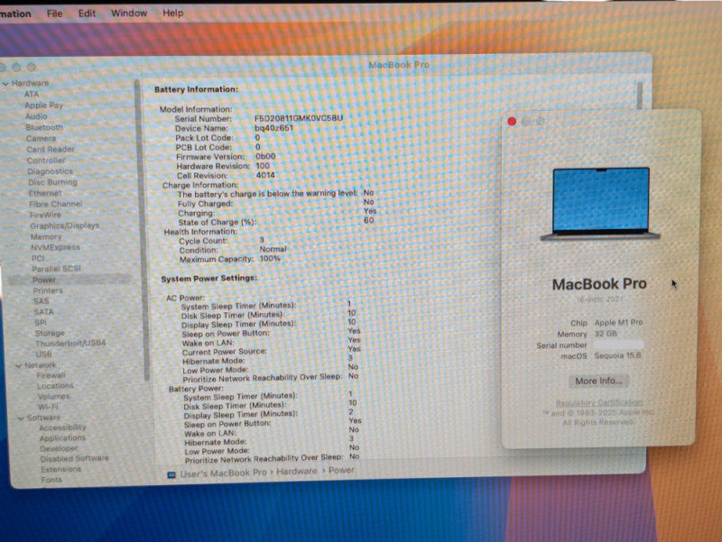Screen dimensions: 722x542
Task: Click the Condition value Normal
Action: tap(273, 249)
